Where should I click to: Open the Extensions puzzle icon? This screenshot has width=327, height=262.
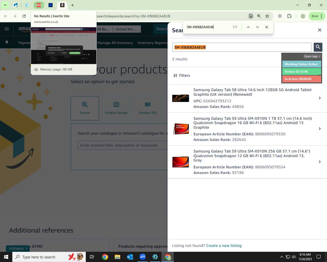point(289,16)
